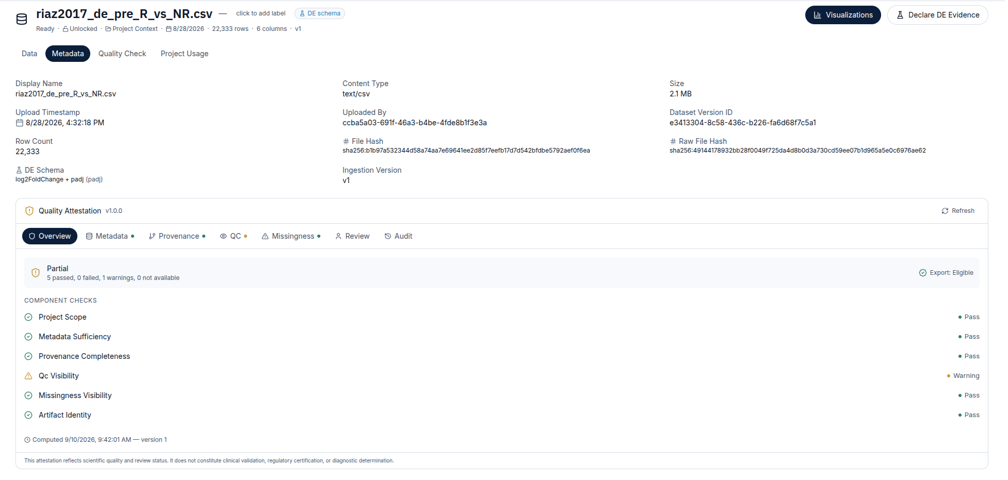
Task: Click the hash icon beside File Hash
Action: point(346,141)
